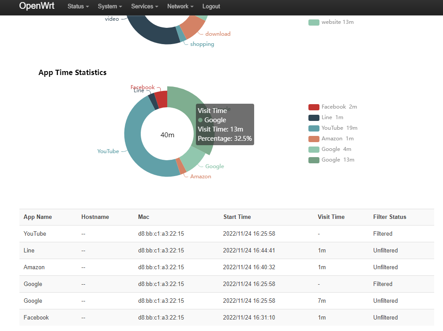Click the Filtered status in the YouTube row
The image size is (443, 331).
point(383,234)
